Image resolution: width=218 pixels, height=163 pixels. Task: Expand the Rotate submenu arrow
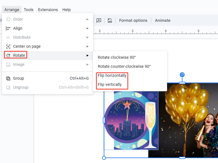click(x=87, y=55)
